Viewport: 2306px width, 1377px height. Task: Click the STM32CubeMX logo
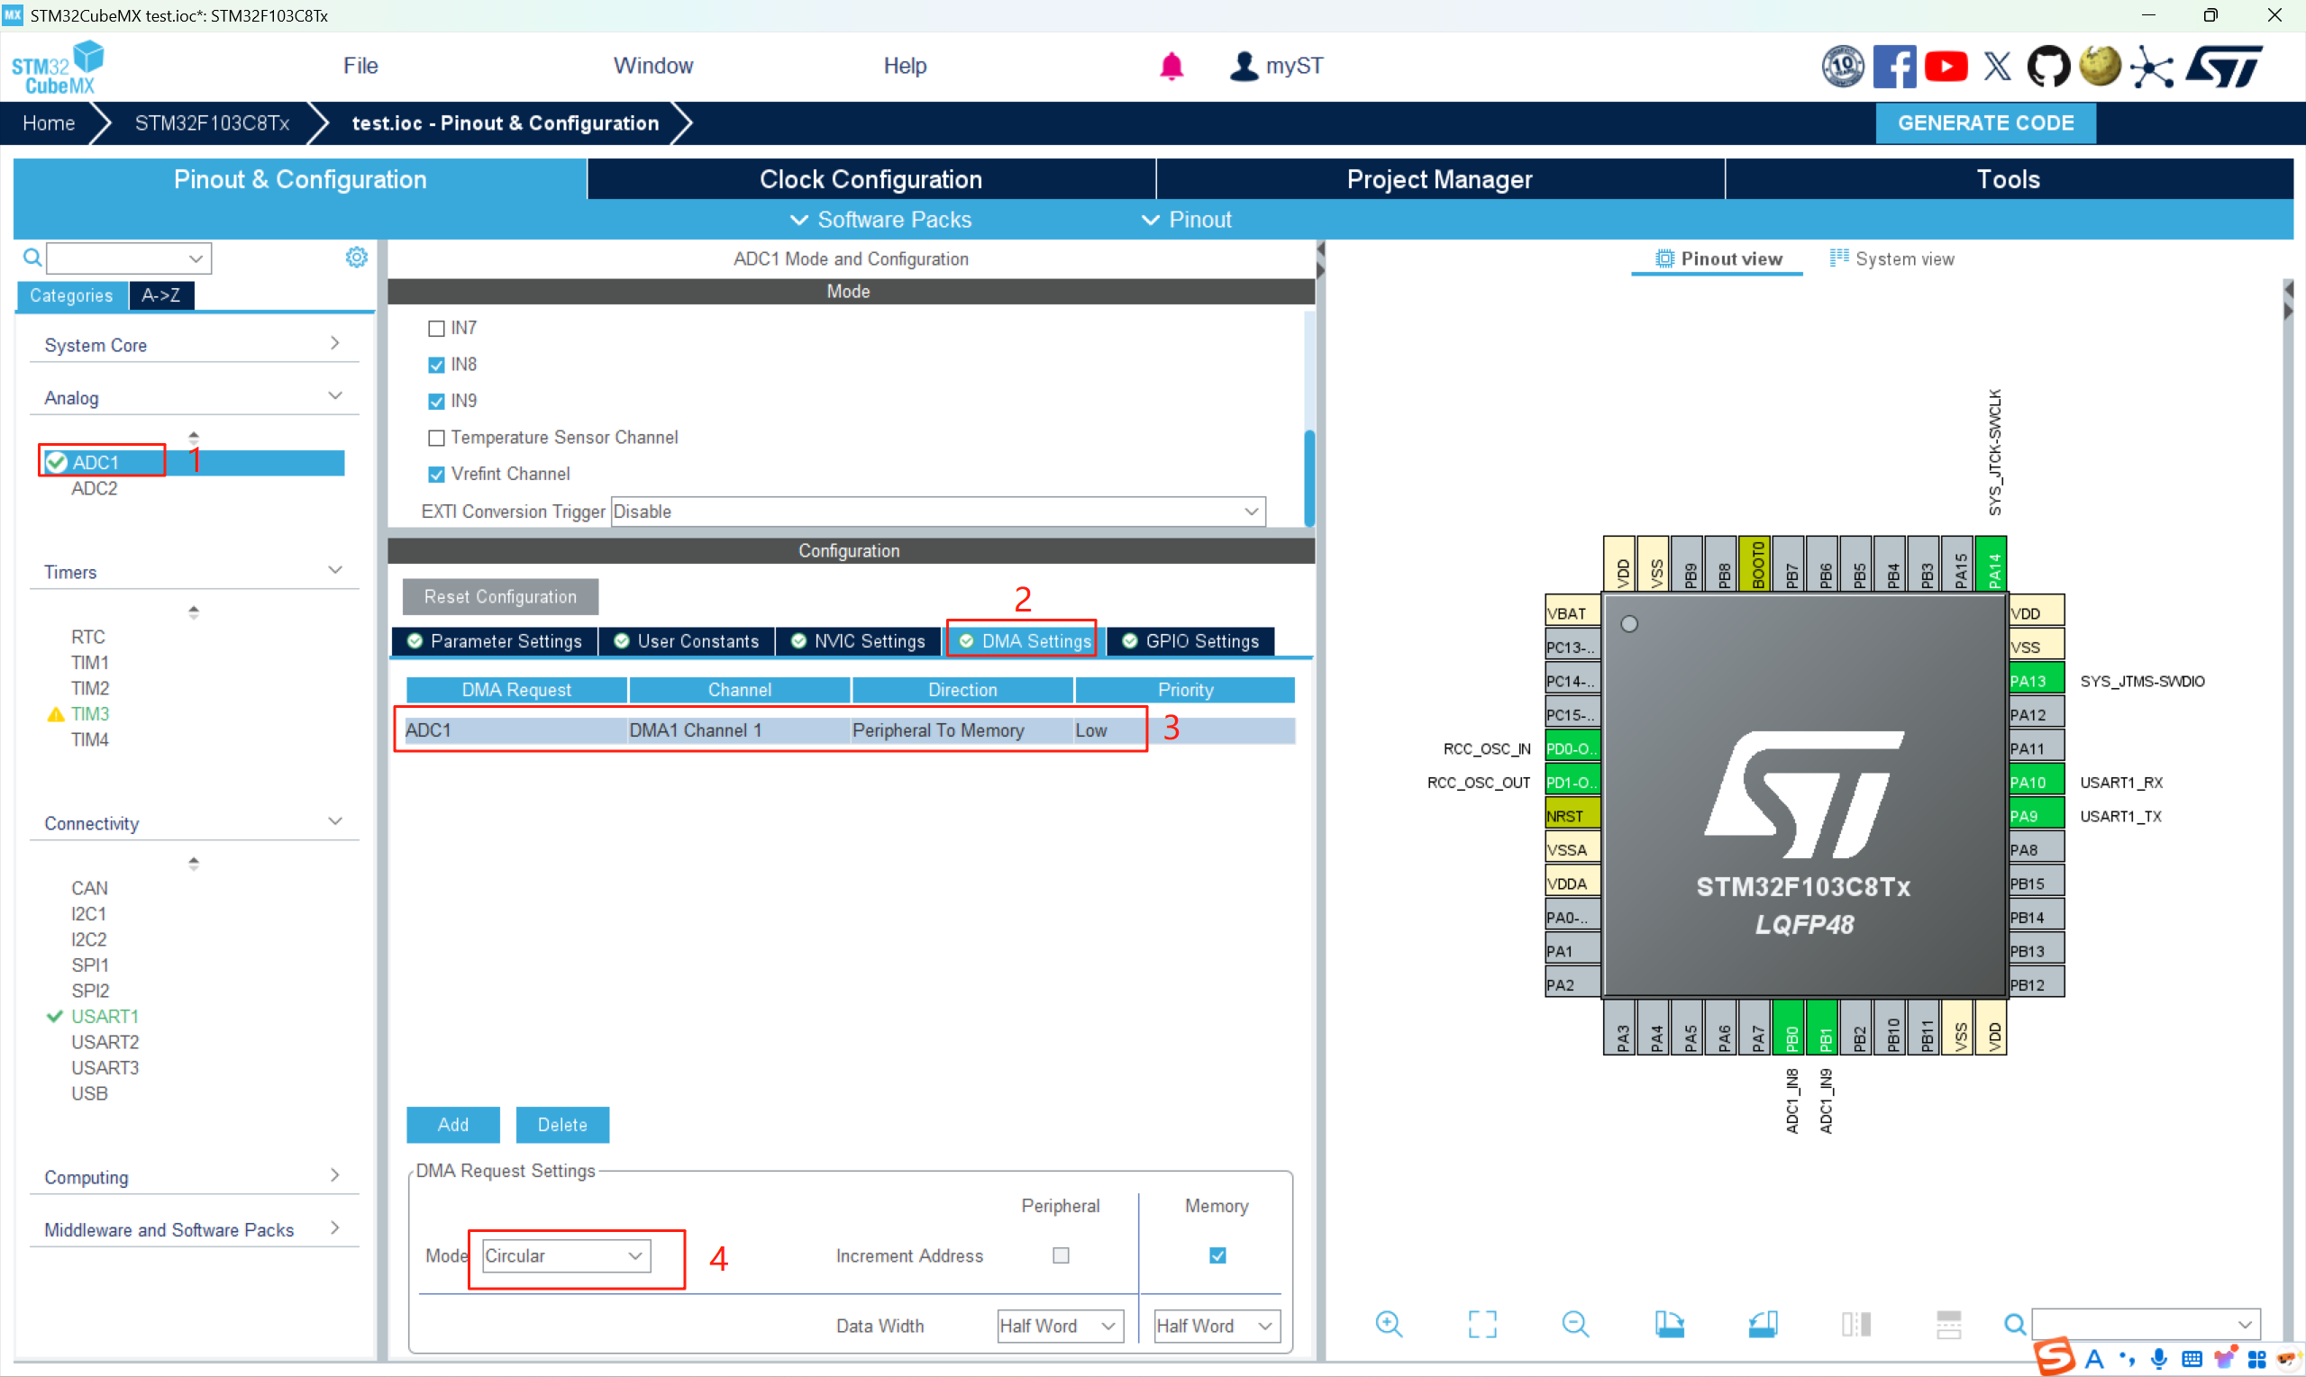(x=58, y=67)
